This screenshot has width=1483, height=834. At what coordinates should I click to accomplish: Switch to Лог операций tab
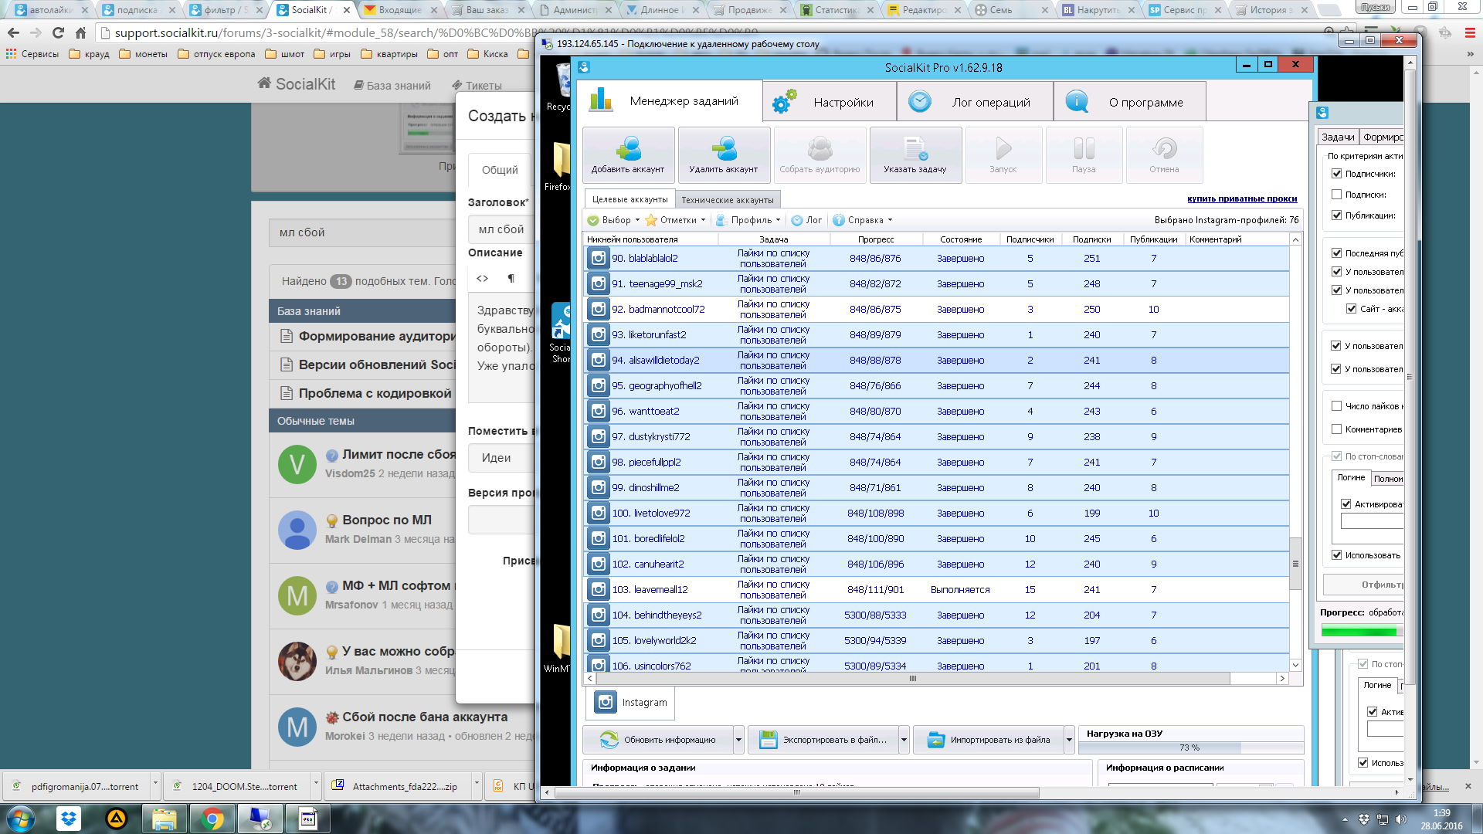tap(976, 102)
